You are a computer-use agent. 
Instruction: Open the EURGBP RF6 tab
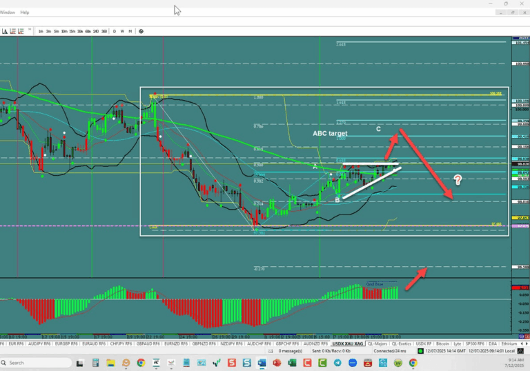pos(66,343)
